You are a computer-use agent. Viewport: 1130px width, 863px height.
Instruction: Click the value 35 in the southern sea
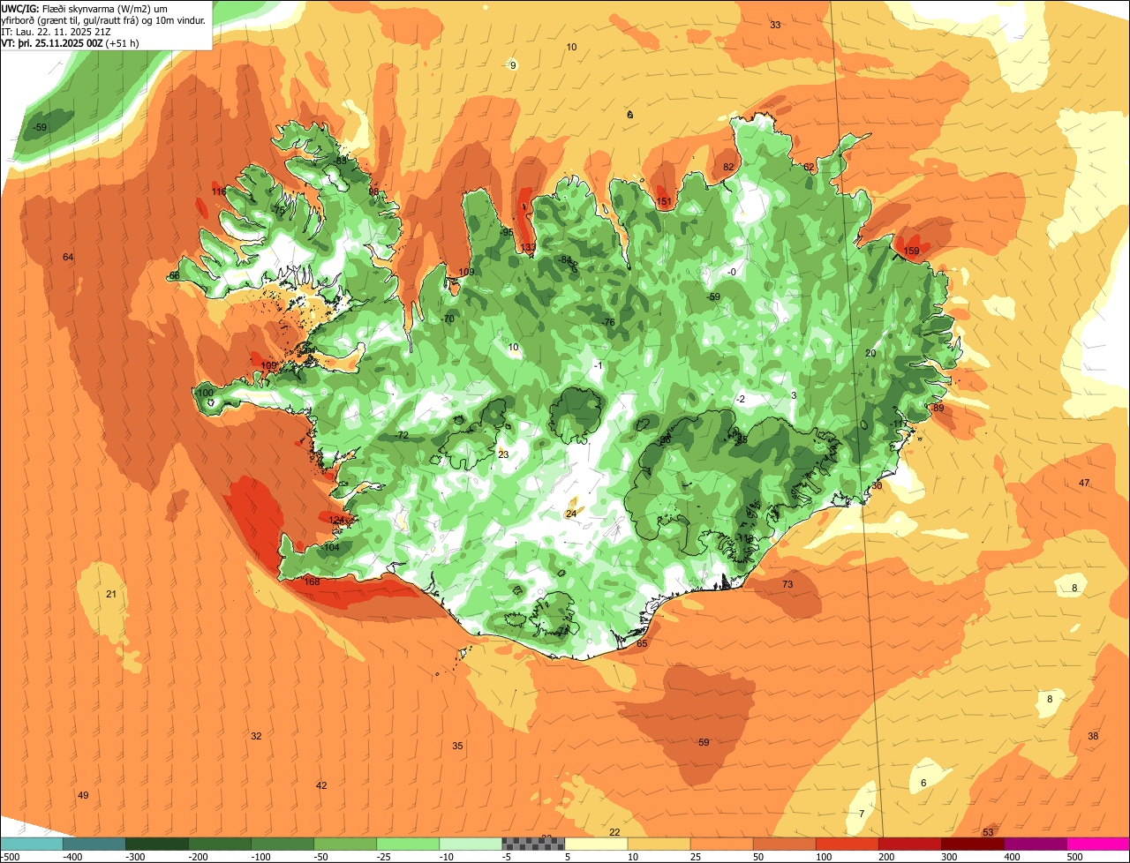point(457,746)
